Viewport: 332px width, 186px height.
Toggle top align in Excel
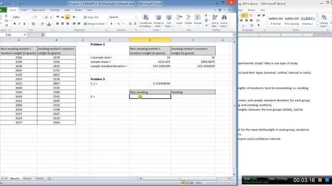click(58, 17)
